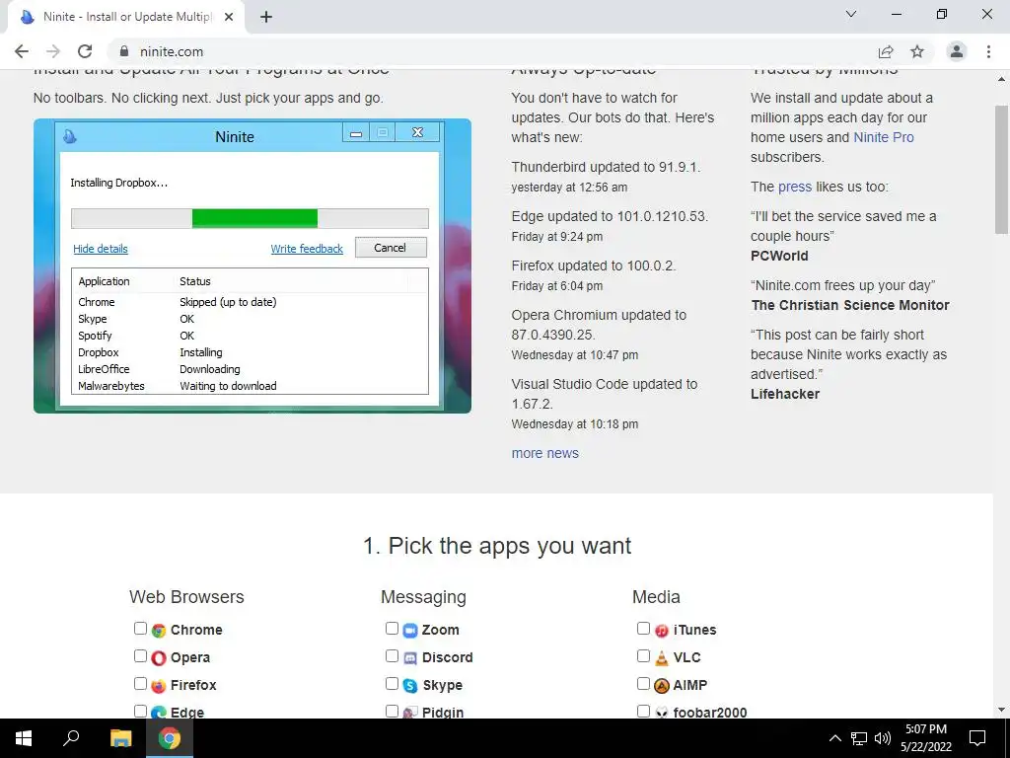This screenshot has width=1010, height=758.
Task: Click '1. Pick the apps you want' heading
Action: point(497,546)
